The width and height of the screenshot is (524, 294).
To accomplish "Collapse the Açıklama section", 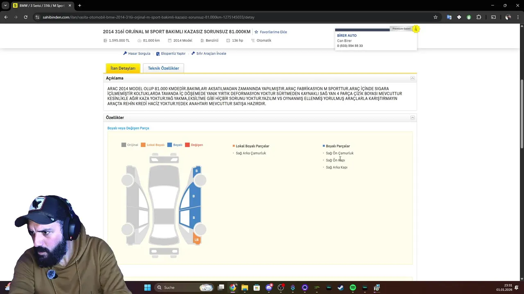I will coord(413,78).
